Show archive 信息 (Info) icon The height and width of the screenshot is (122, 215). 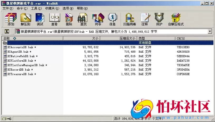point(112,19)
